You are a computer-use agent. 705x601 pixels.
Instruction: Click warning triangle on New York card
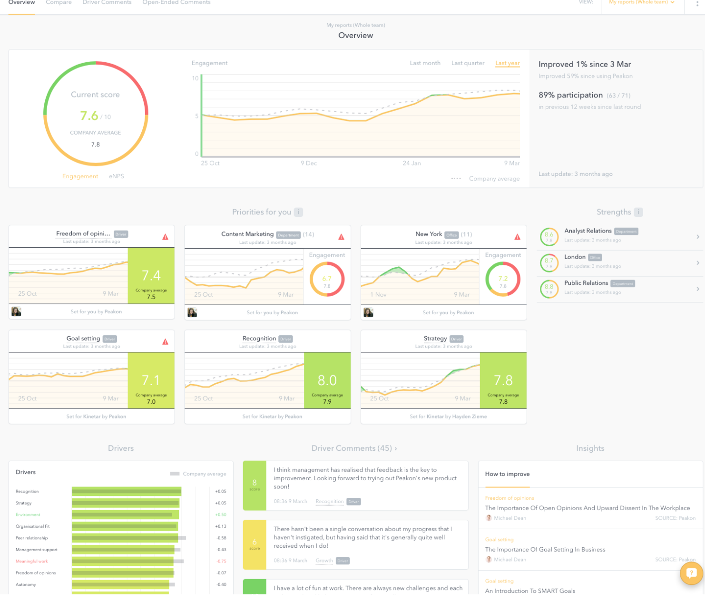(517, 237)
